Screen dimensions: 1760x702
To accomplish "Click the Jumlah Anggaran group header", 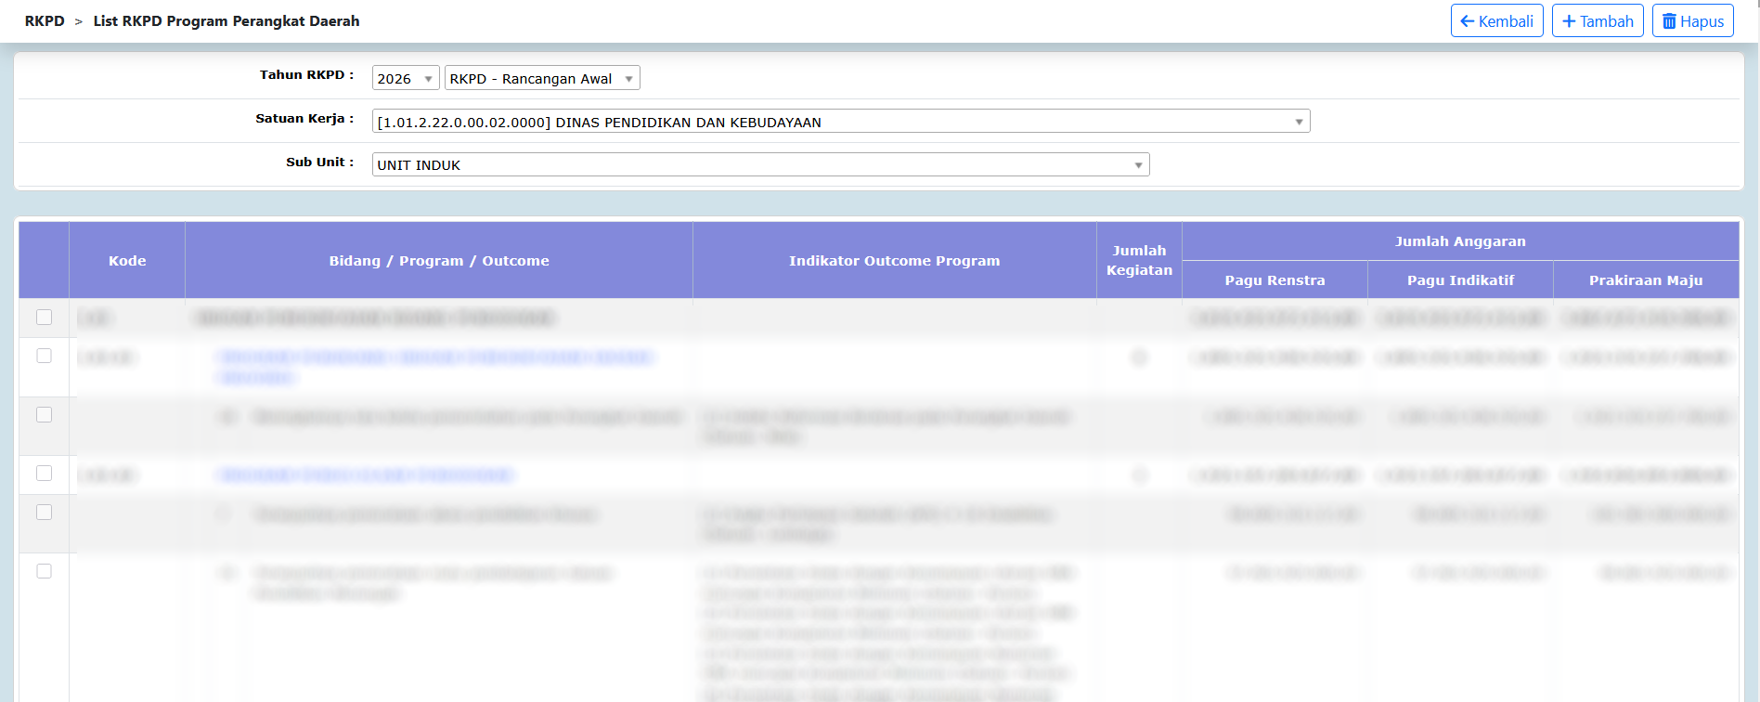I will point(1460,241).
